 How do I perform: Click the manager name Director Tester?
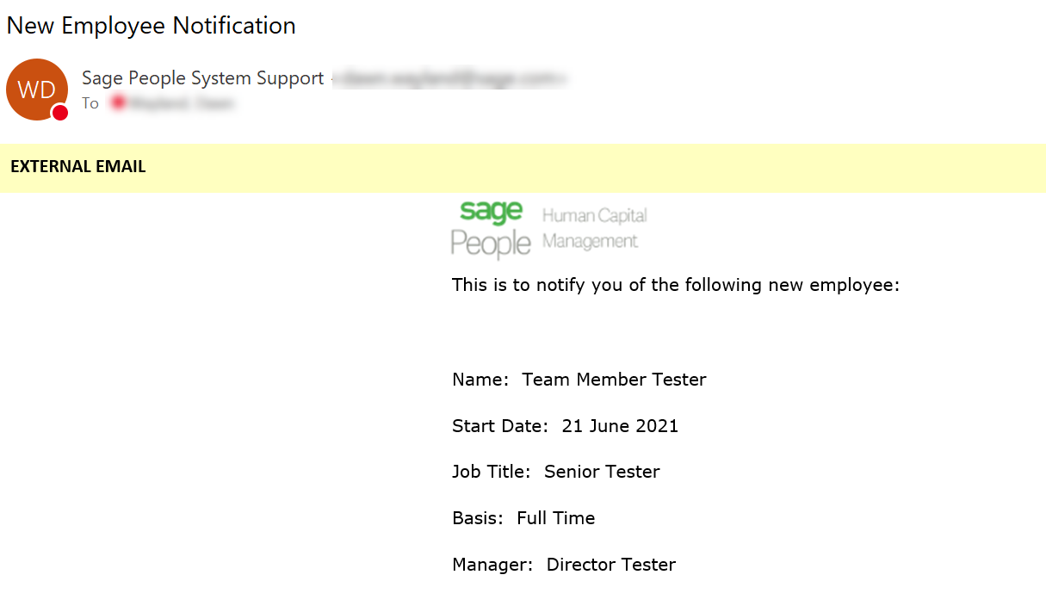pos(611,565)
